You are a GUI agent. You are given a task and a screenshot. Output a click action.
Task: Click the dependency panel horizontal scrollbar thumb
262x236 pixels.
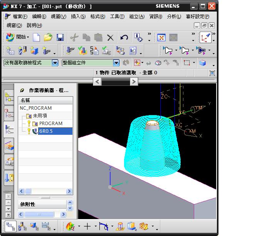(x=39, y=214)
